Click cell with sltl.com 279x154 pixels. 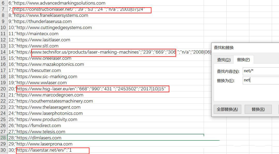point(106,46)
